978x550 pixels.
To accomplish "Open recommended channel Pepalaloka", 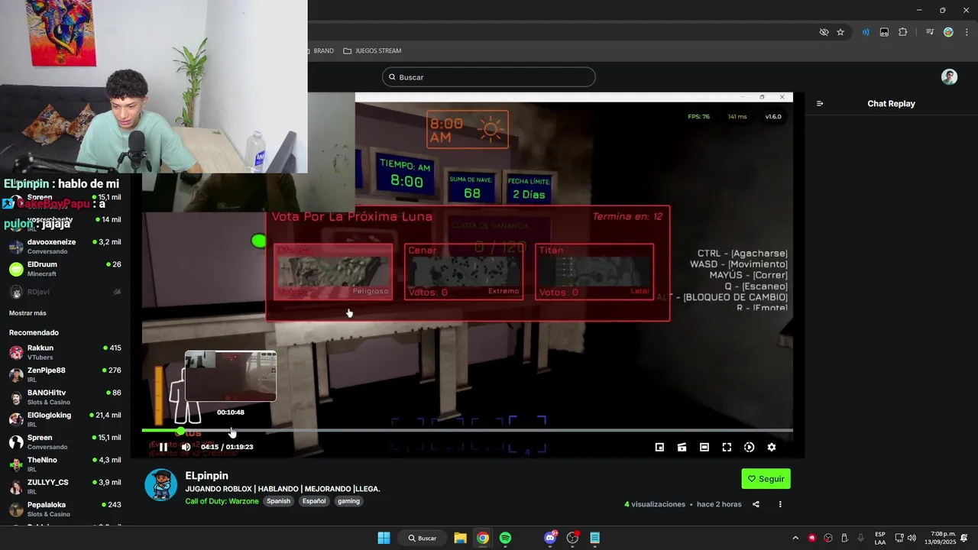I will (65, 509).
